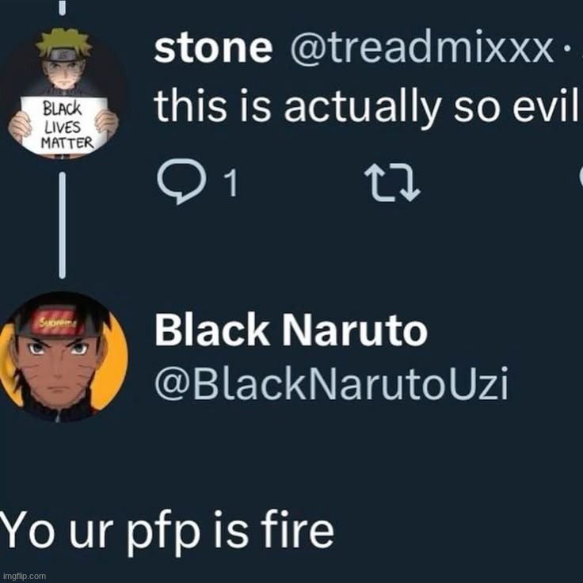Open the @BlackNarutoUzi handle link
This screenshot has width=583, height=583.
pos(331,383)
